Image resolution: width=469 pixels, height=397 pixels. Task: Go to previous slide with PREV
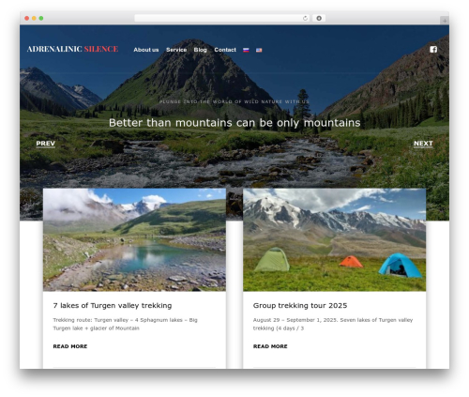click(x=46, y=144)
